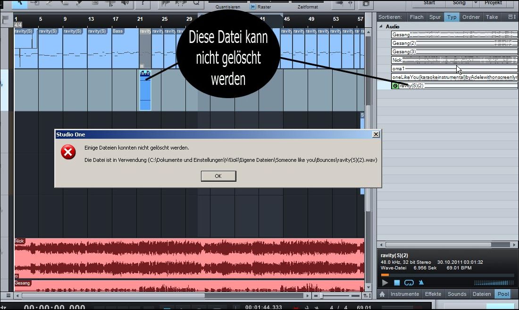
Task: Open the Sounds browser tab
Action: (457, 294)
